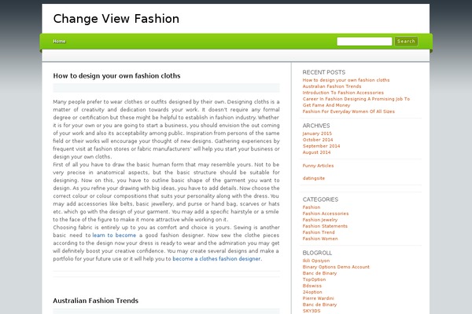View the October 2014 archive
Screen dimensions: 472x314
coord(318,140)
